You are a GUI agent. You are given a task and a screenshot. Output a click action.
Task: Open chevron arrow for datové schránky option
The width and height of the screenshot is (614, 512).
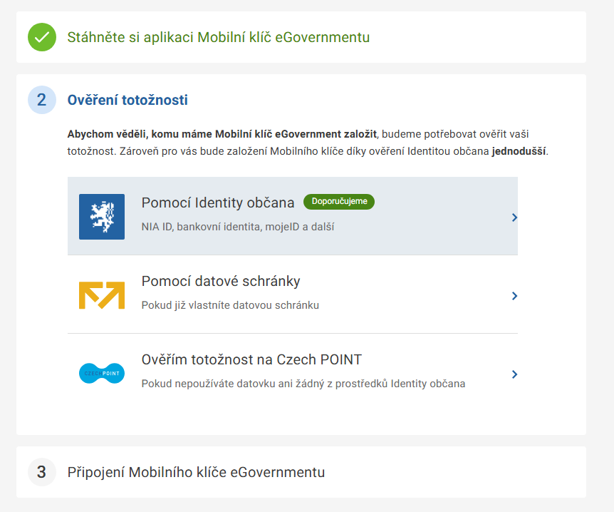[514, 295]
